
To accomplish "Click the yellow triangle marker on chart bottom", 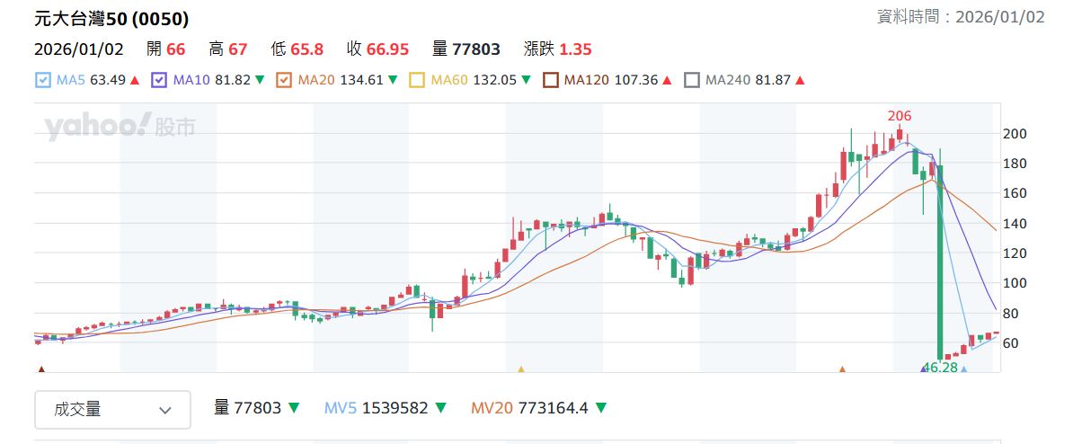I will pos(520,369).
